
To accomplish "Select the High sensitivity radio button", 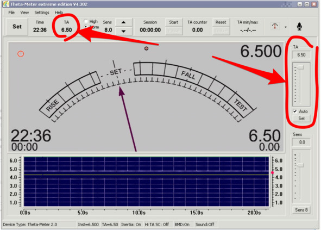I will pyautogui.click(x=86, y=21).
